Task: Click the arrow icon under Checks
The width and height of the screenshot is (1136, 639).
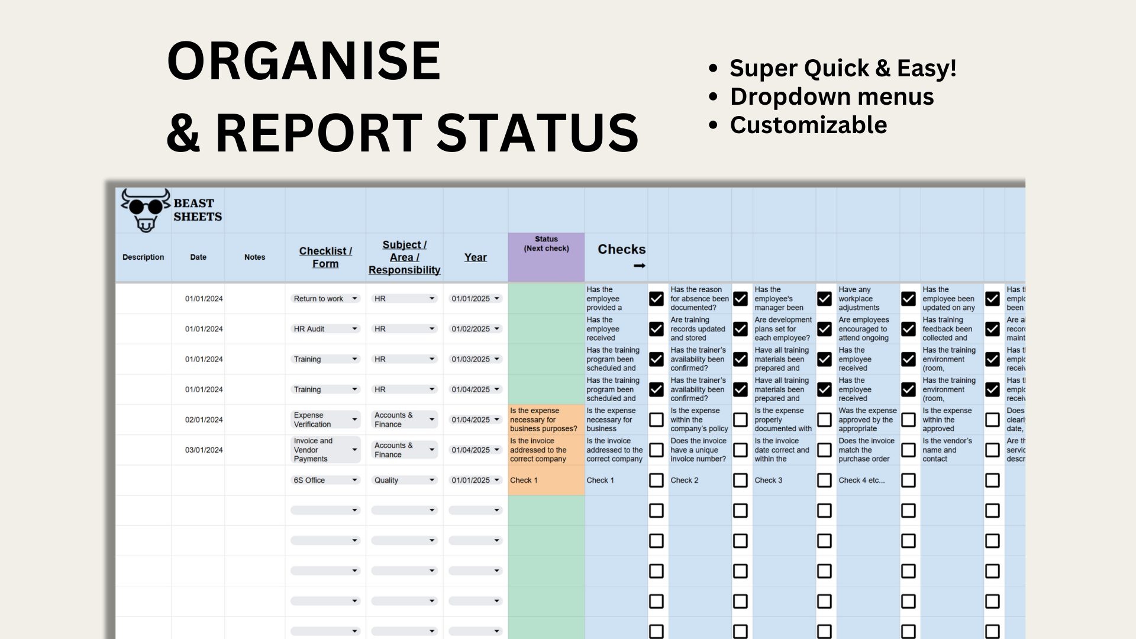Action: click(x=639, y=266)
